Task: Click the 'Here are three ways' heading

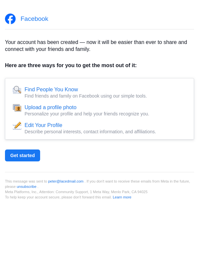Action: click(x=71, y=65)
